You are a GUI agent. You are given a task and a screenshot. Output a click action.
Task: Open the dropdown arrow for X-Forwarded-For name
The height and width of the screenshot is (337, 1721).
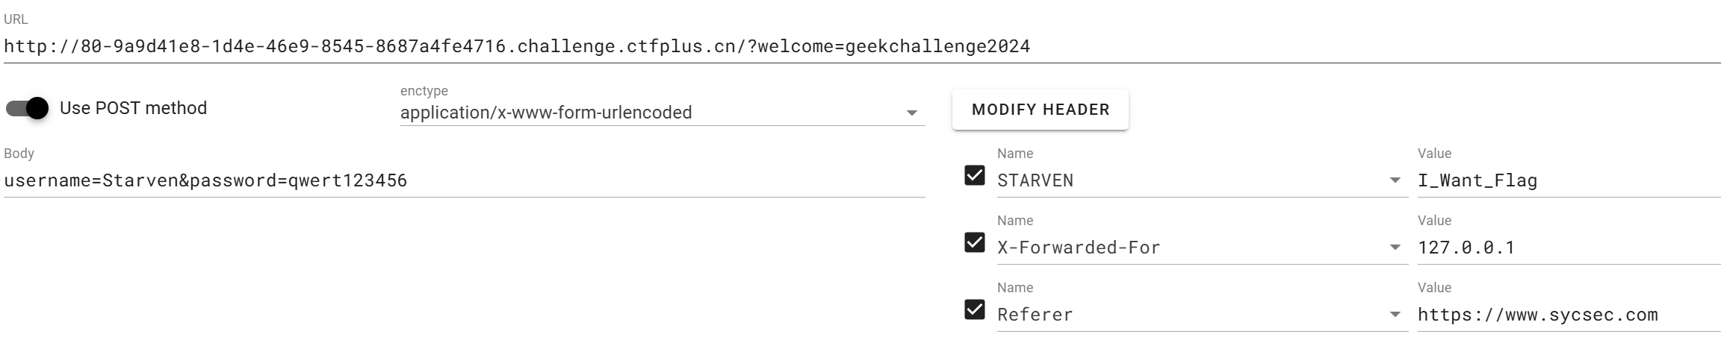click(1395, 248)
